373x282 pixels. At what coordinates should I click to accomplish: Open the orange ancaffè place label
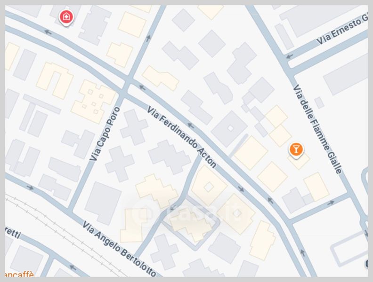point(19,274)
